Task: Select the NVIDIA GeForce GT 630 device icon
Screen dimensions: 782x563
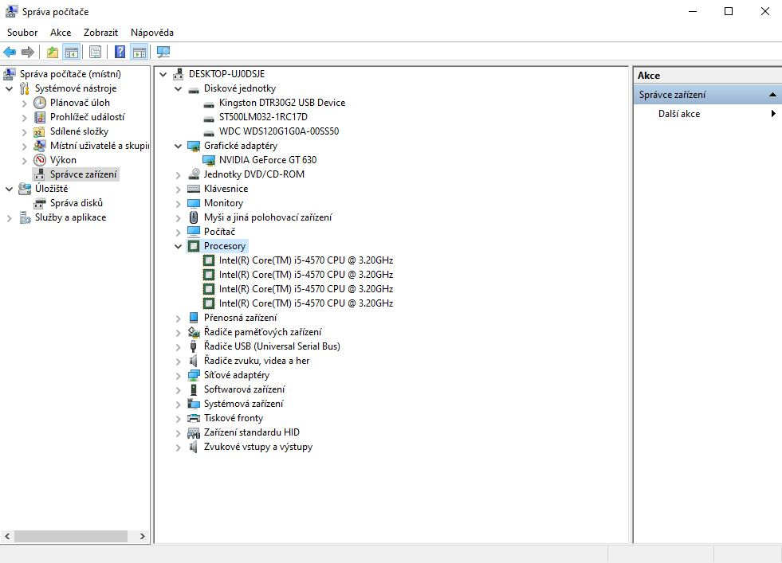Action: click(x=209, y=160)
